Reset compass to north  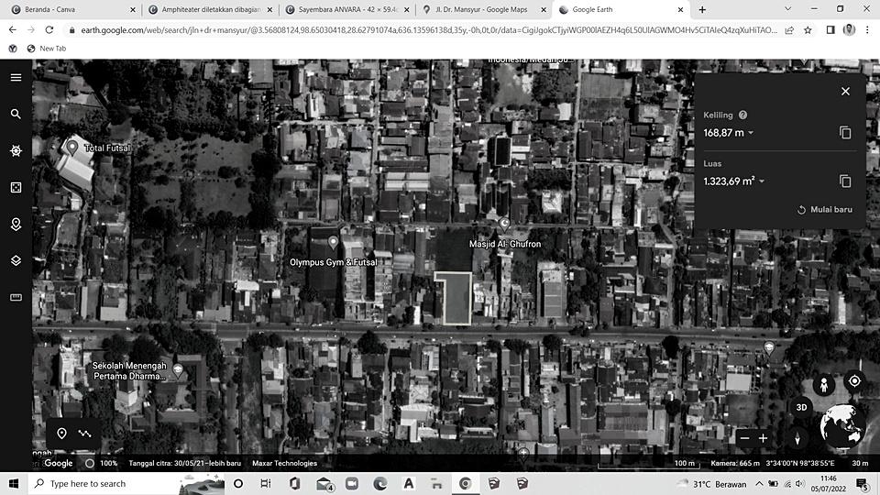[x=797, y=438]
